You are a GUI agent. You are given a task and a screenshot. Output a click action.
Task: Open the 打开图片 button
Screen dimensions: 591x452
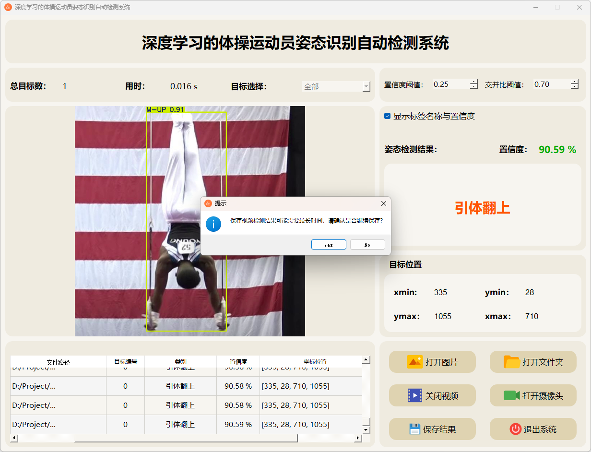click(432, 362)
